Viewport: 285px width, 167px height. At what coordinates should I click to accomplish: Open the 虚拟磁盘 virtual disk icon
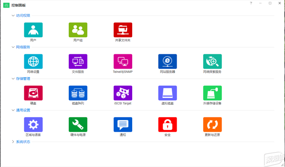[168, 93]
